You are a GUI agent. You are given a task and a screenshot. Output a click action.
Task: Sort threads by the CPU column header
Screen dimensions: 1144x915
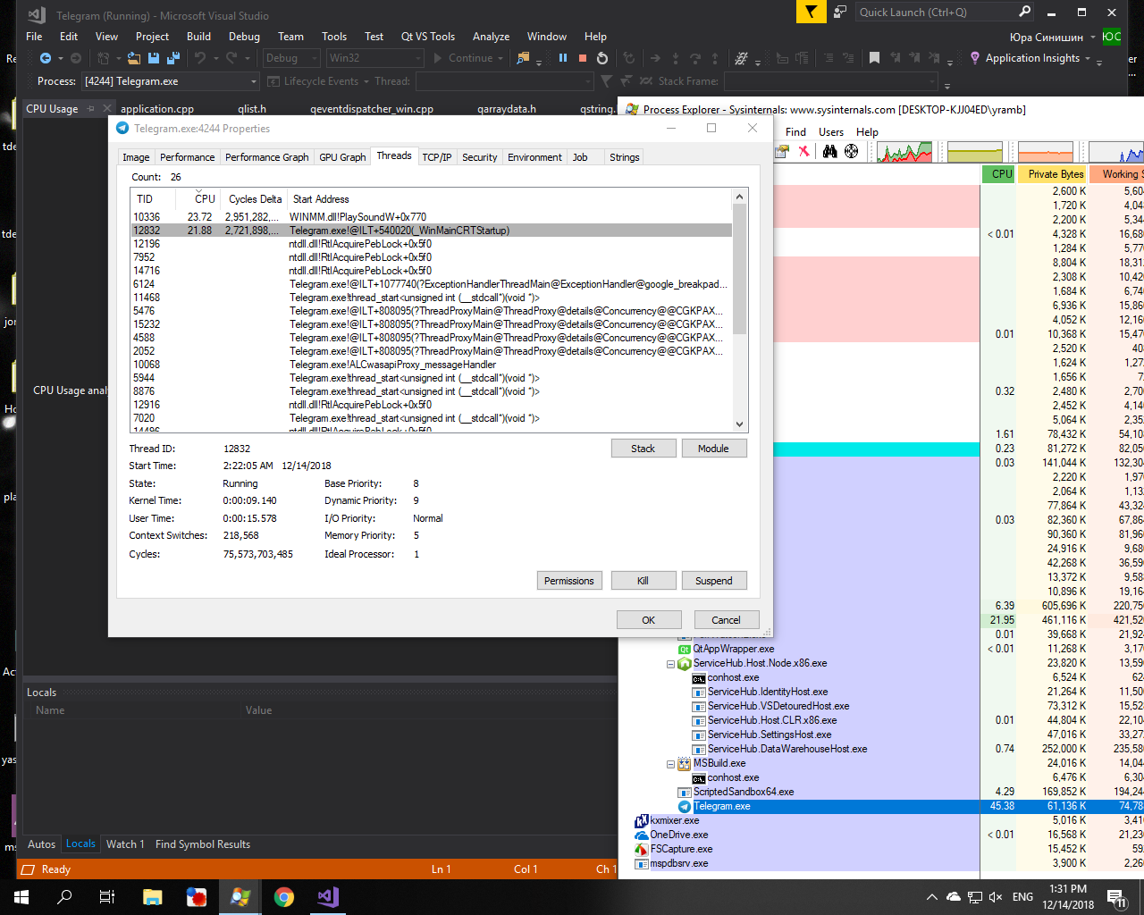[x=198, y=199]
